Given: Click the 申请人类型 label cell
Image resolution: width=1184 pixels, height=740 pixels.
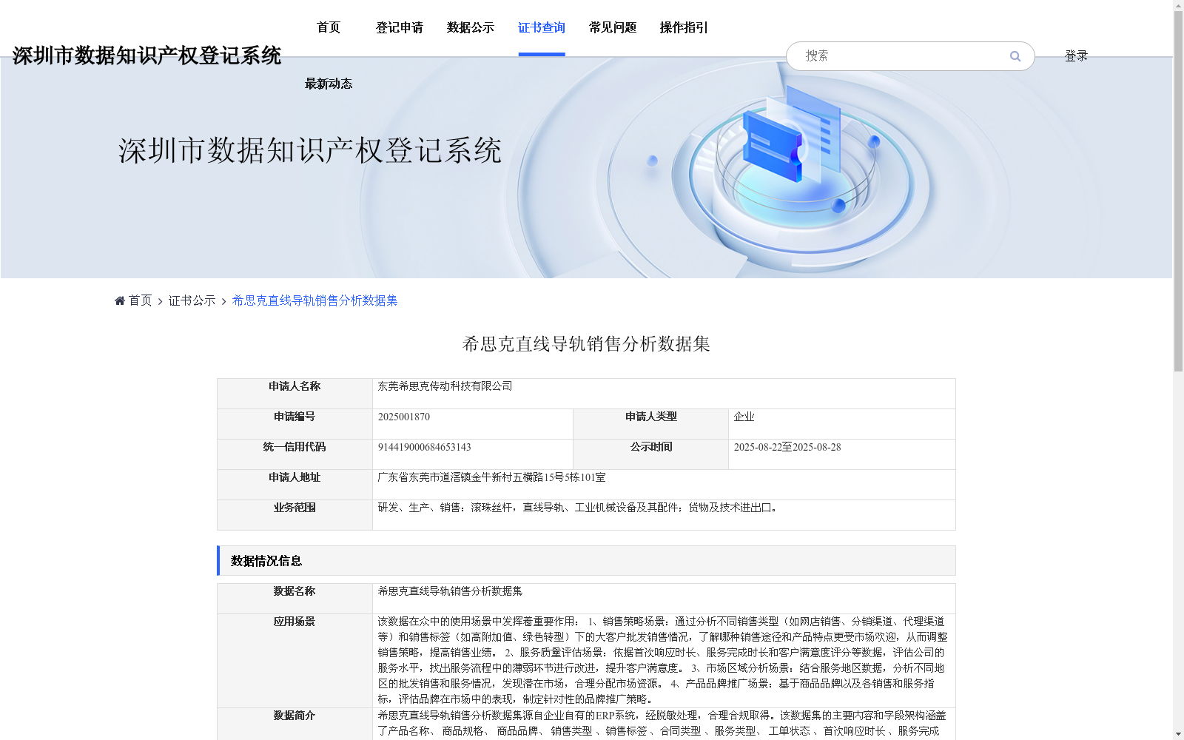Looking at the screenshot, I should click(651, 424).
